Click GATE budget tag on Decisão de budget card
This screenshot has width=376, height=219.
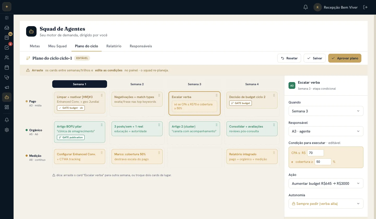click(240, 103)
